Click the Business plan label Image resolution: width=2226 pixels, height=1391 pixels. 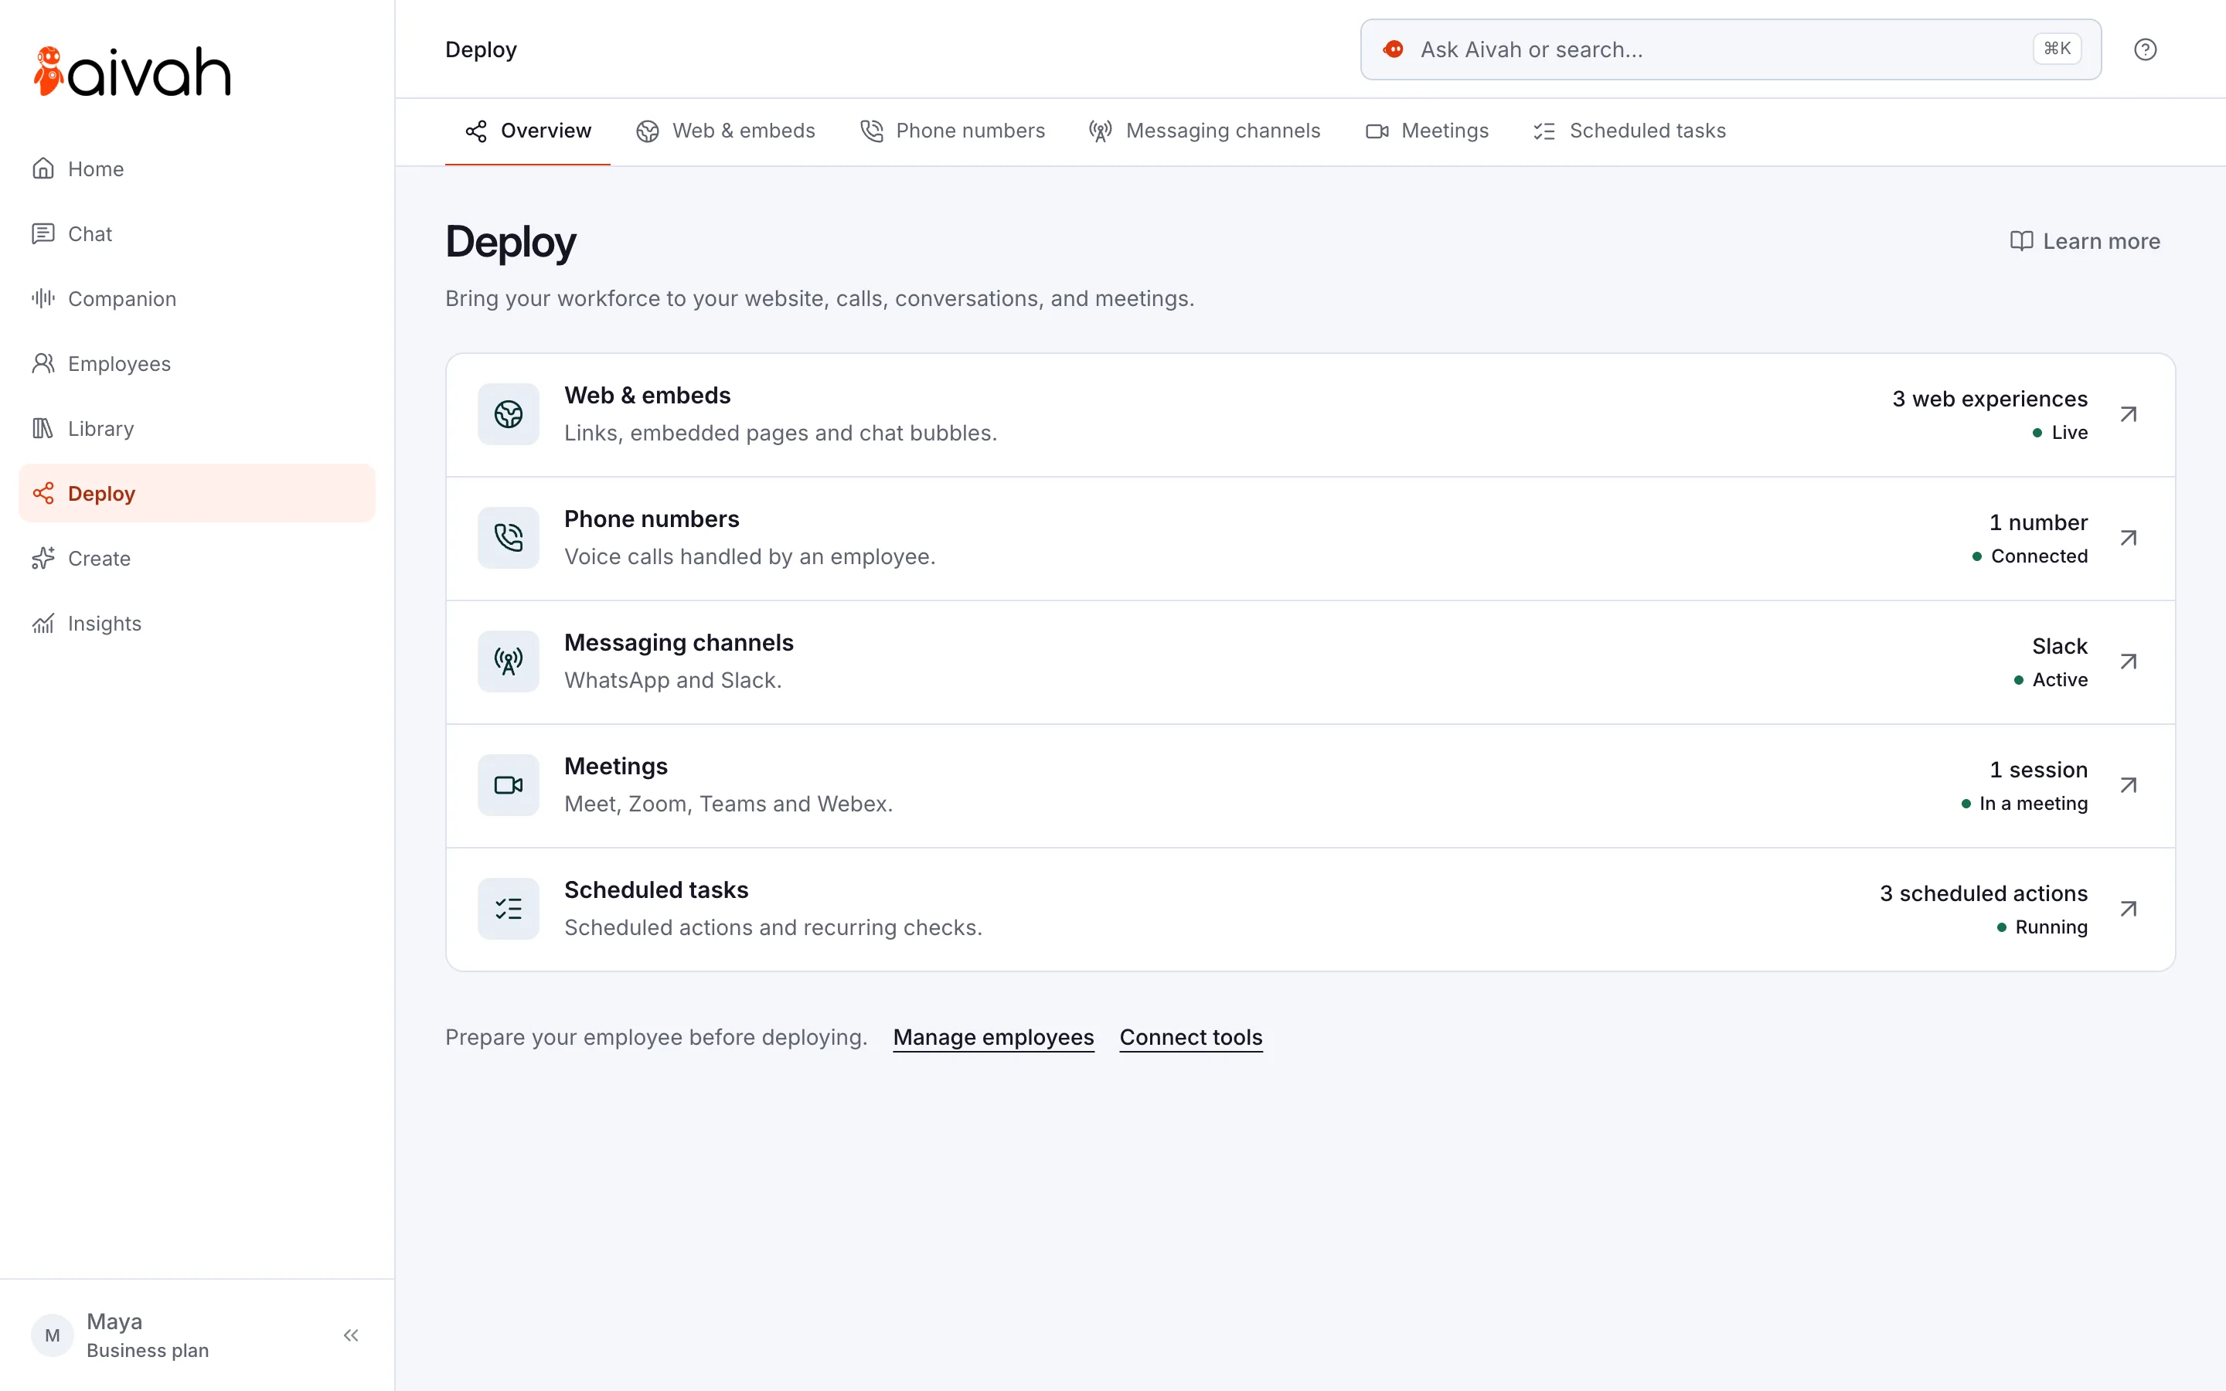[148, 1351]
